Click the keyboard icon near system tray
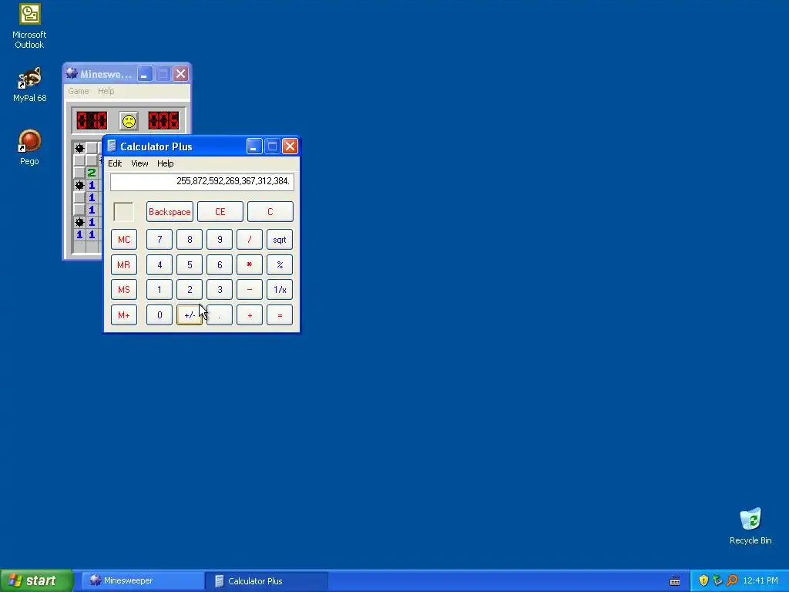Image resolution: width=789 pixels, height=592 pixels. 675,581
